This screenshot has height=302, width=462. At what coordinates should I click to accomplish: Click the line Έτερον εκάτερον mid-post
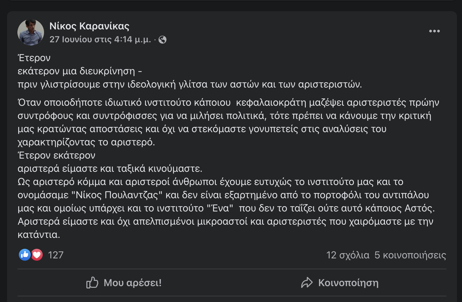click(x=56, y=155)
